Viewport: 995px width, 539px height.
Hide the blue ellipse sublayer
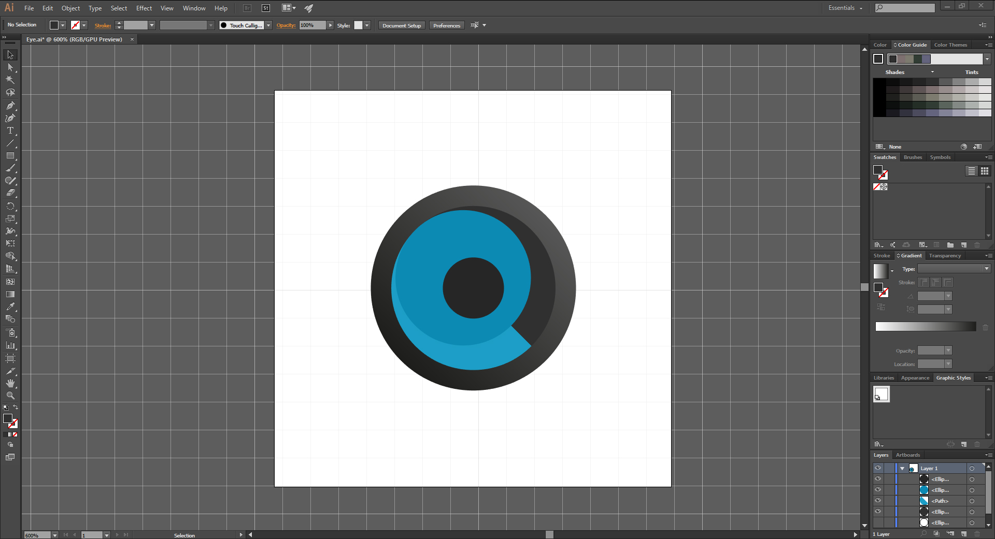pos(878,490)
